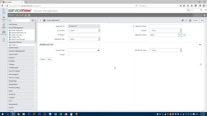Click the Save button in form header
Screen dimensions: 207x116
pyautogui.click(x=202, y=20)
